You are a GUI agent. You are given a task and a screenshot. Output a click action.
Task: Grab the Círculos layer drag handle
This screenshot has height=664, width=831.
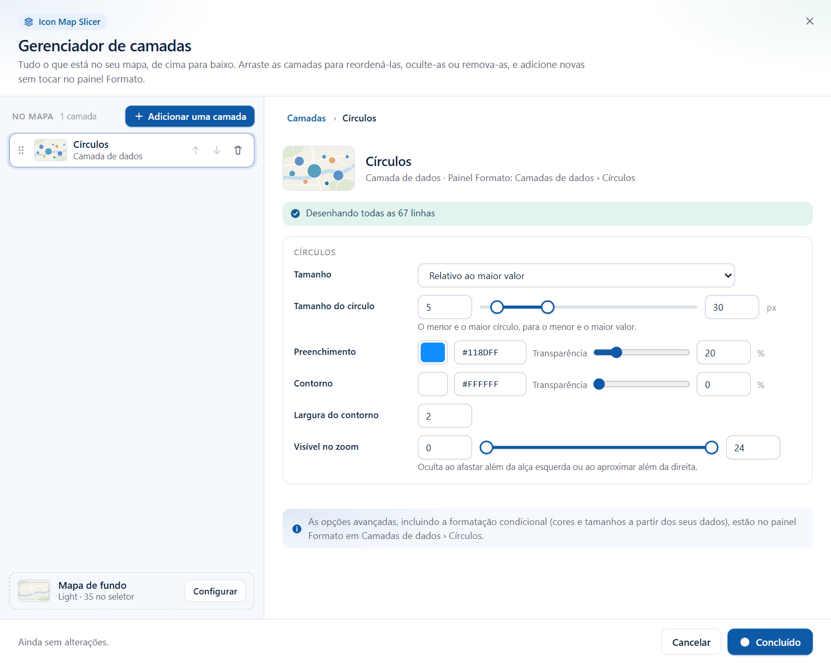point(21,150)
